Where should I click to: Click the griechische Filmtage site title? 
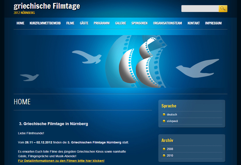coord(47,6)
